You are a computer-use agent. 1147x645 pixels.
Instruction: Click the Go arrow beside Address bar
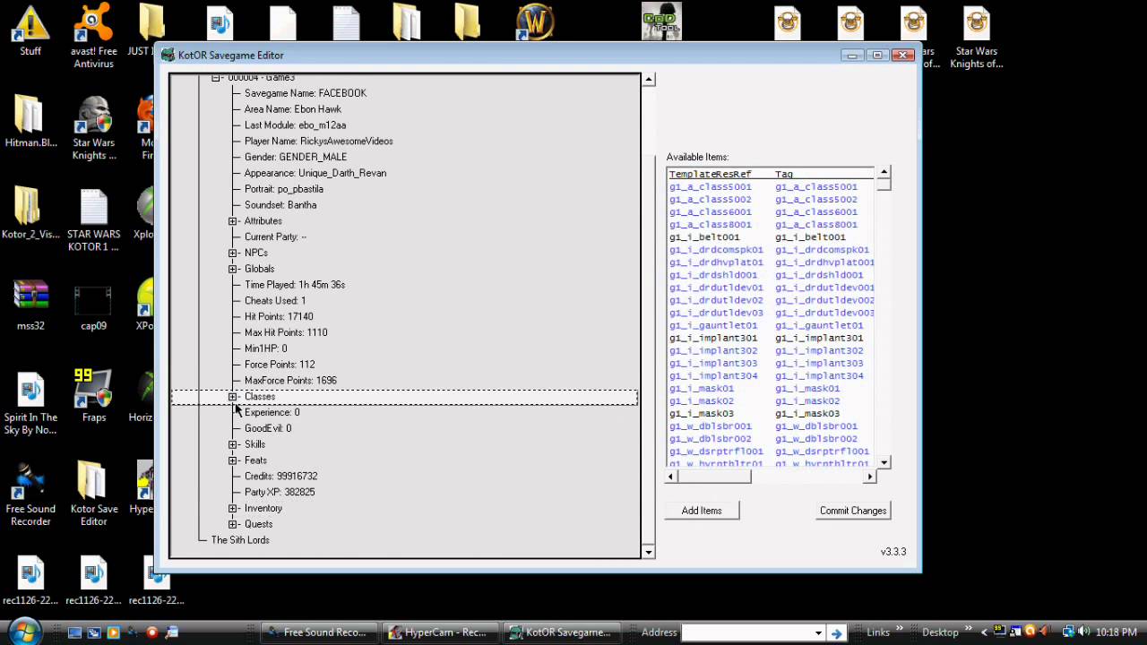[x=836, y=632]
